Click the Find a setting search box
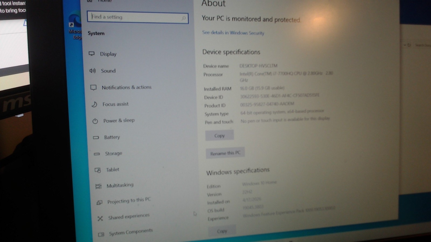The width and height of the screenshot is (431, 242). pos(138,17)
